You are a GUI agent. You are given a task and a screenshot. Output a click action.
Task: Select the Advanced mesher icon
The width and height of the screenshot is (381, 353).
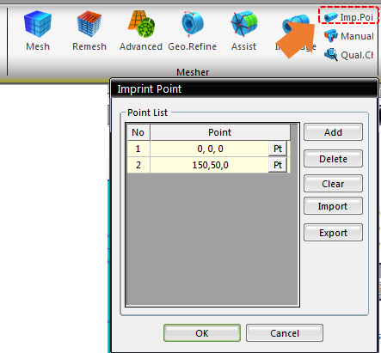click(x=141, y=30)
